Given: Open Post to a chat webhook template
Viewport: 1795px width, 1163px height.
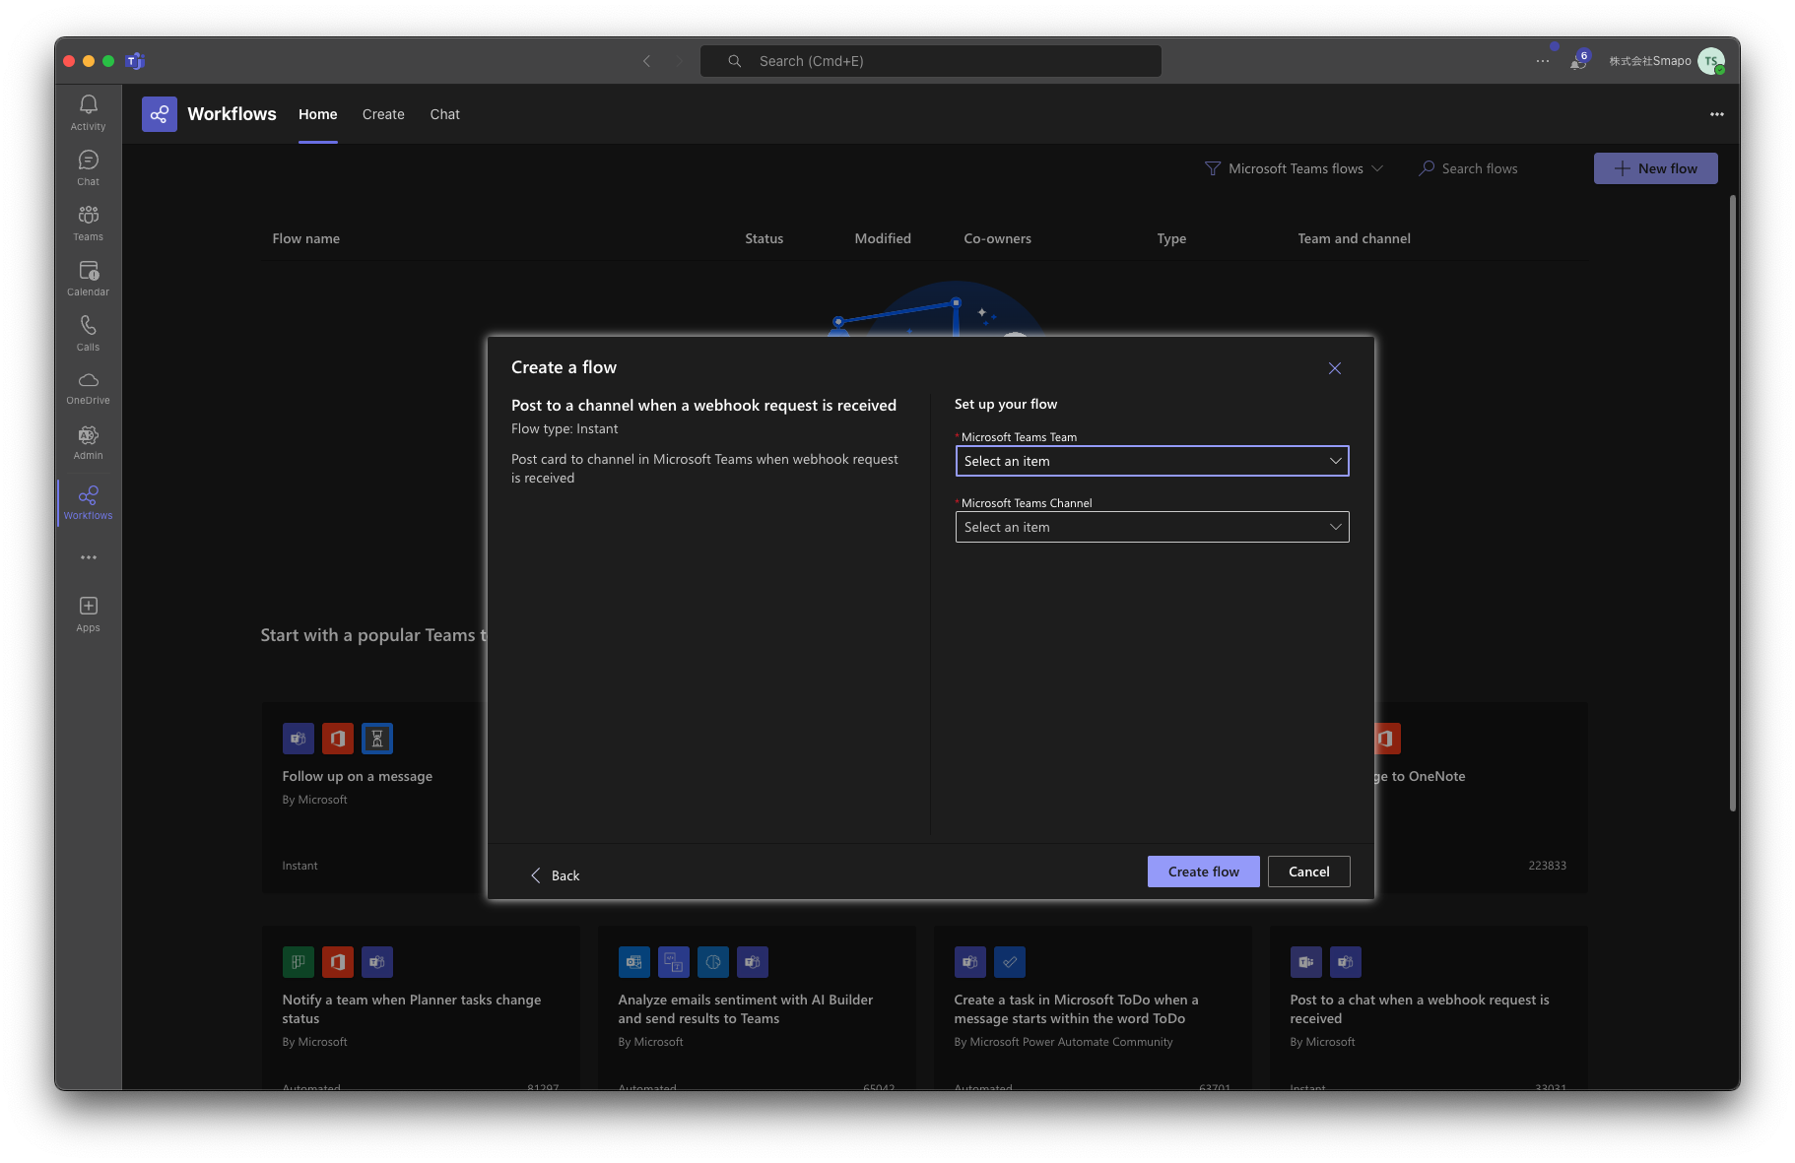Looking at the screenshot, I should point(1429,1007).
